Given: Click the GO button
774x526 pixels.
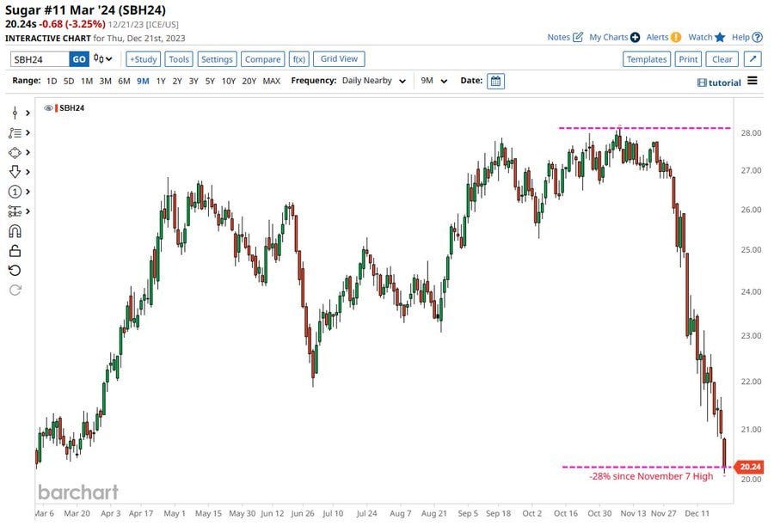Looking at the screenshot, I should click(x=78, y=59).
